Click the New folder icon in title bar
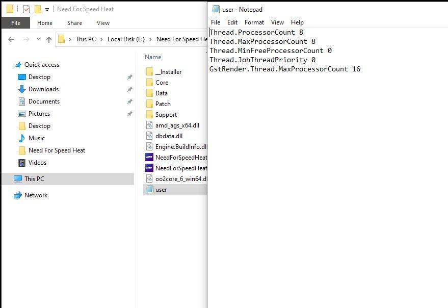Image resolution: width=448 pixels, height=308 pixels. coord(38,9)
